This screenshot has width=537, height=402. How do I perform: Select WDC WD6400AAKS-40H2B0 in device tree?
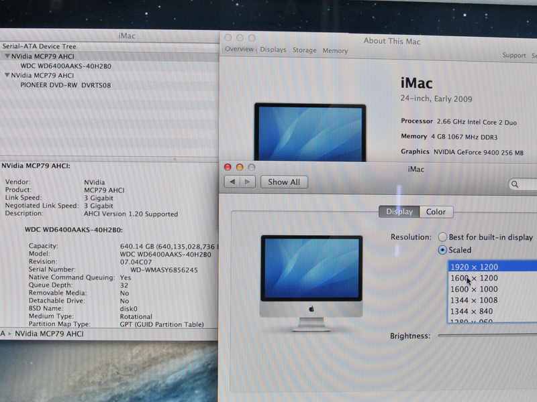tap(66, 66)
